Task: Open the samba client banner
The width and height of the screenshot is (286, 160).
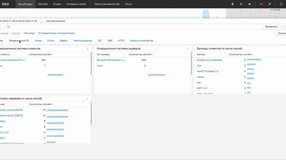Action: click(x=201, y=77)
